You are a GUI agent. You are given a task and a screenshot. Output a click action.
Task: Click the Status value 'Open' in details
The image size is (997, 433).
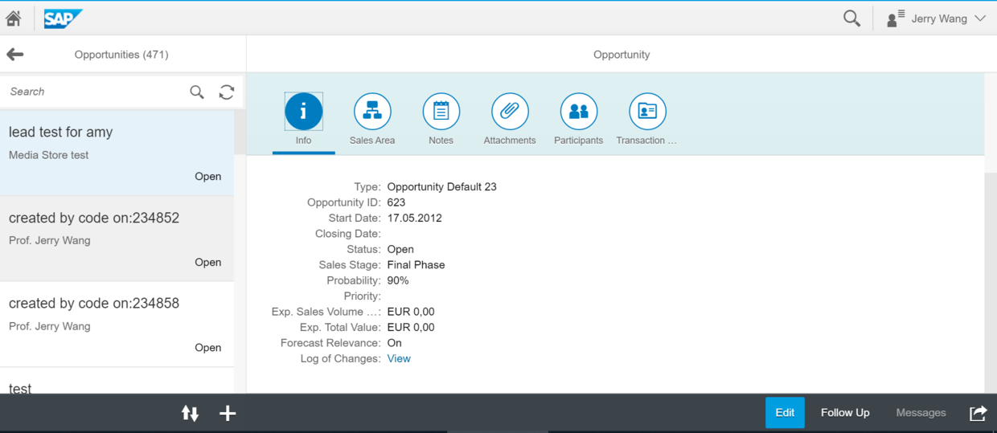click(400, 250)
